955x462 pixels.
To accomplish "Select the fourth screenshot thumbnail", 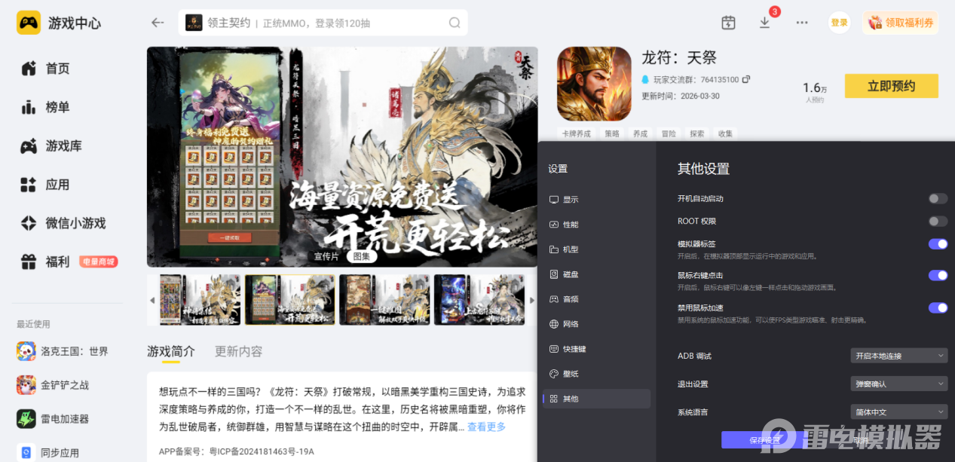I will pos(479,300).
